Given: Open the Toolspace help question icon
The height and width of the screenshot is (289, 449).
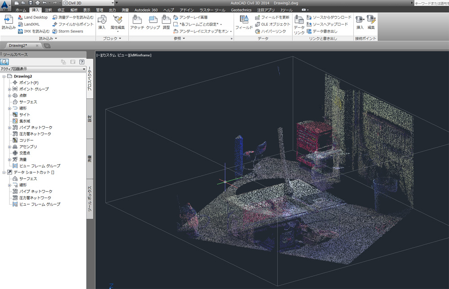Looking at the screenshot, I should 82,62.
